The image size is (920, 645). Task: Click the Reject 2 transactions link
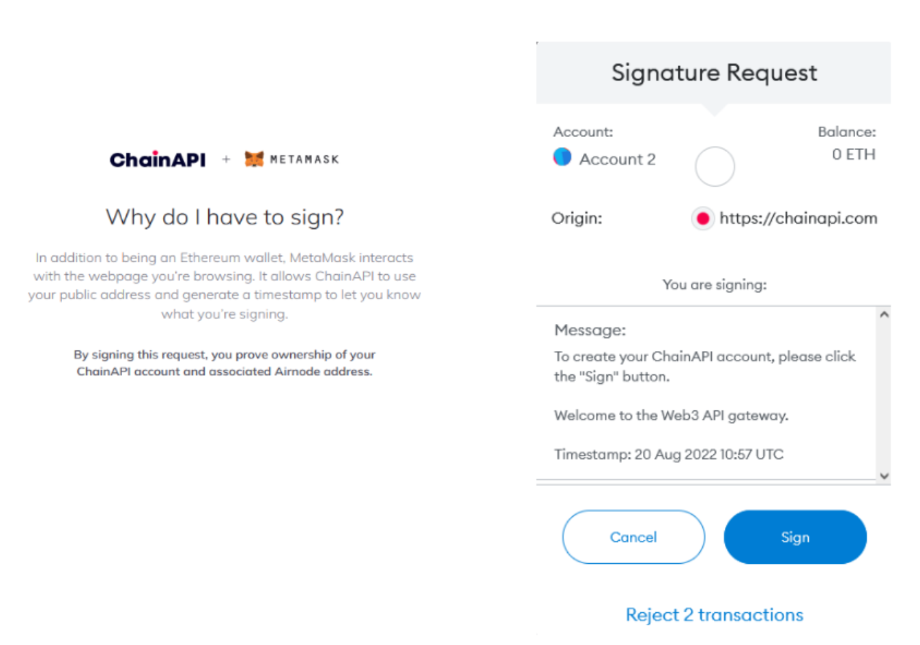[714, 615]
